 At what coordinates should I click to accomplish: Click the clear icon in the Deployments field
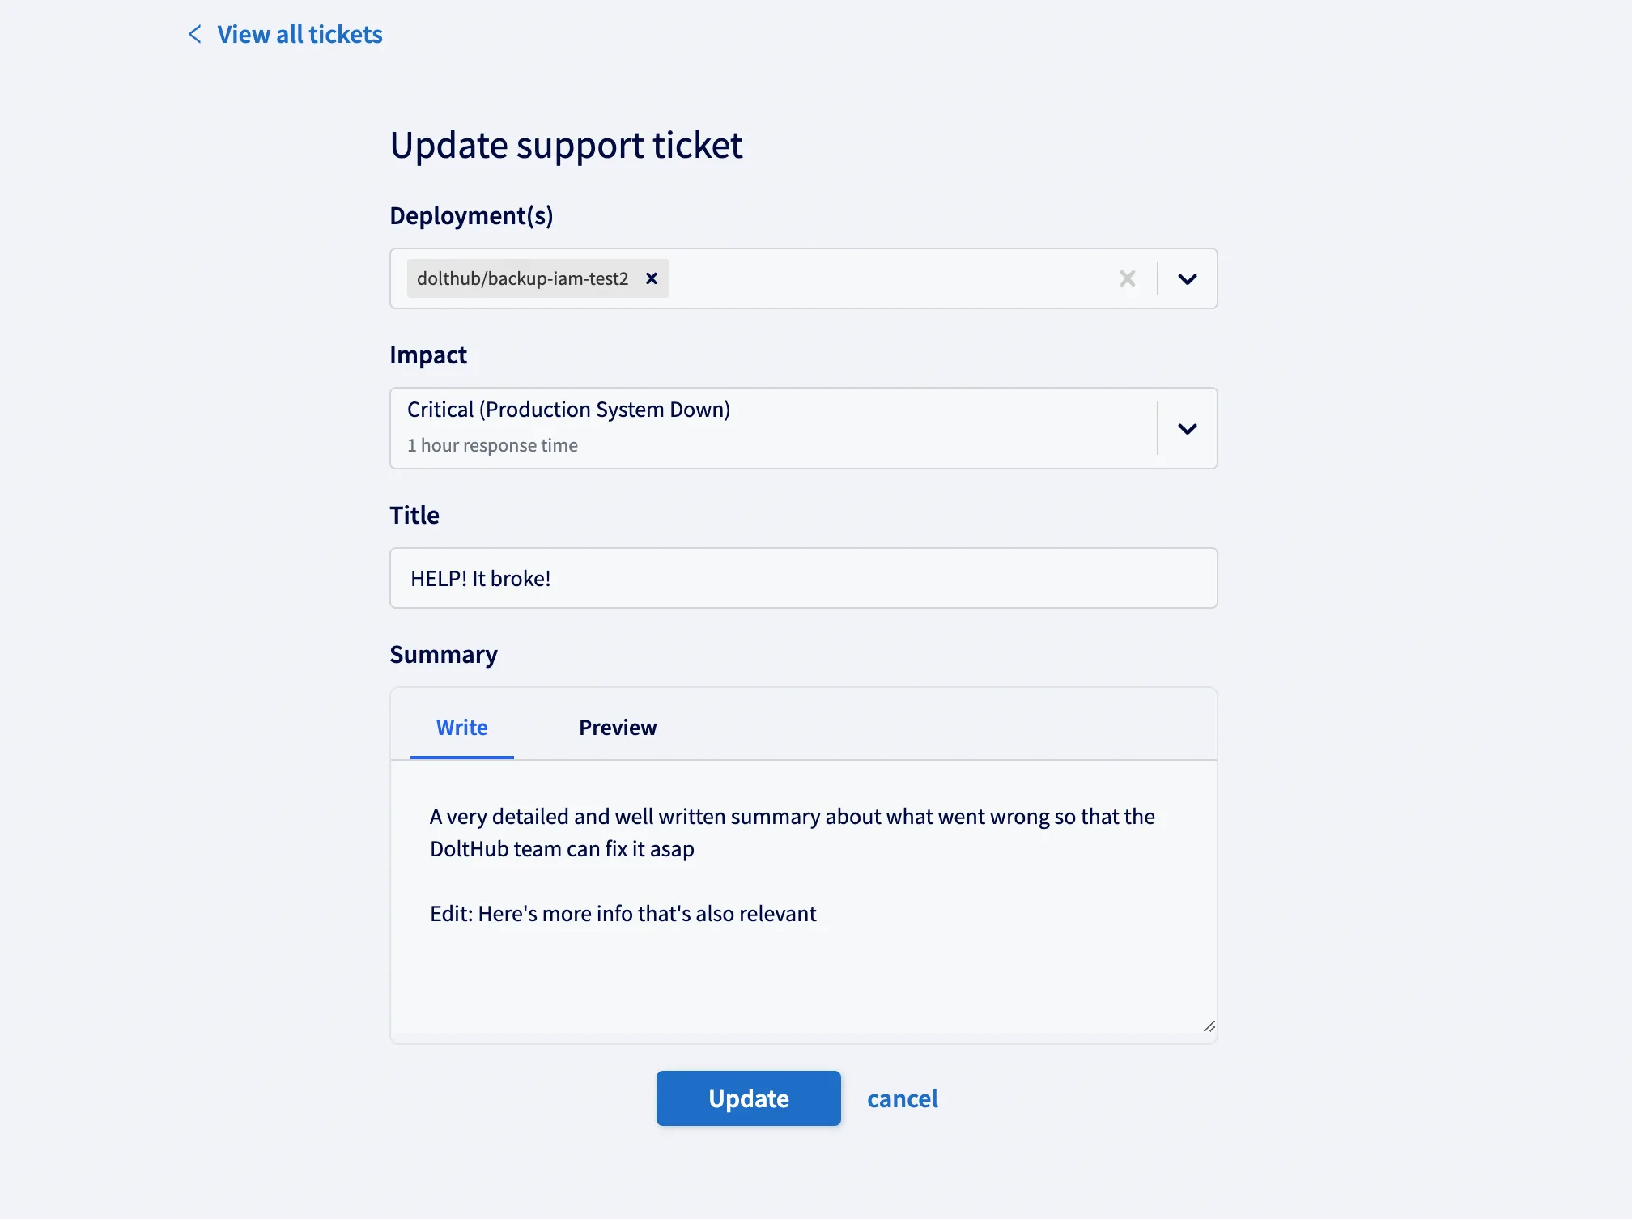click(x=1128, y=278)
